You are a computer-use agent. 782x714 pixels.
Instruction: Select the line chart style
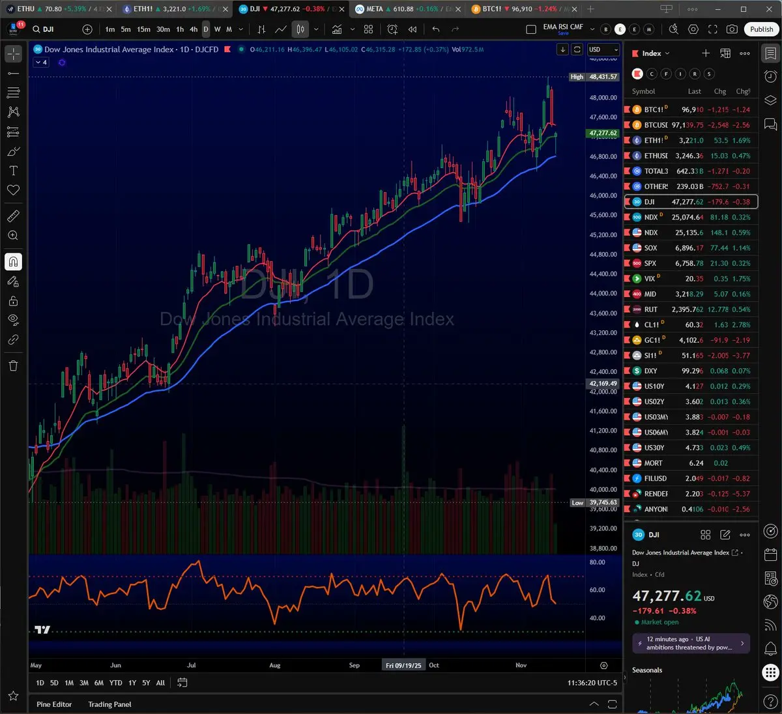(x=281, y=29)
